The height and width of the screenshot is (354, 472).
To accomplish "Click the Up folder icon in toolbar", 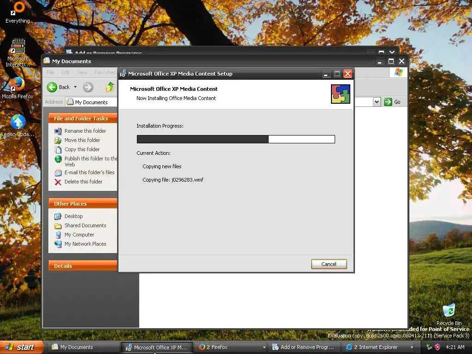I will [x=110, y=87].
